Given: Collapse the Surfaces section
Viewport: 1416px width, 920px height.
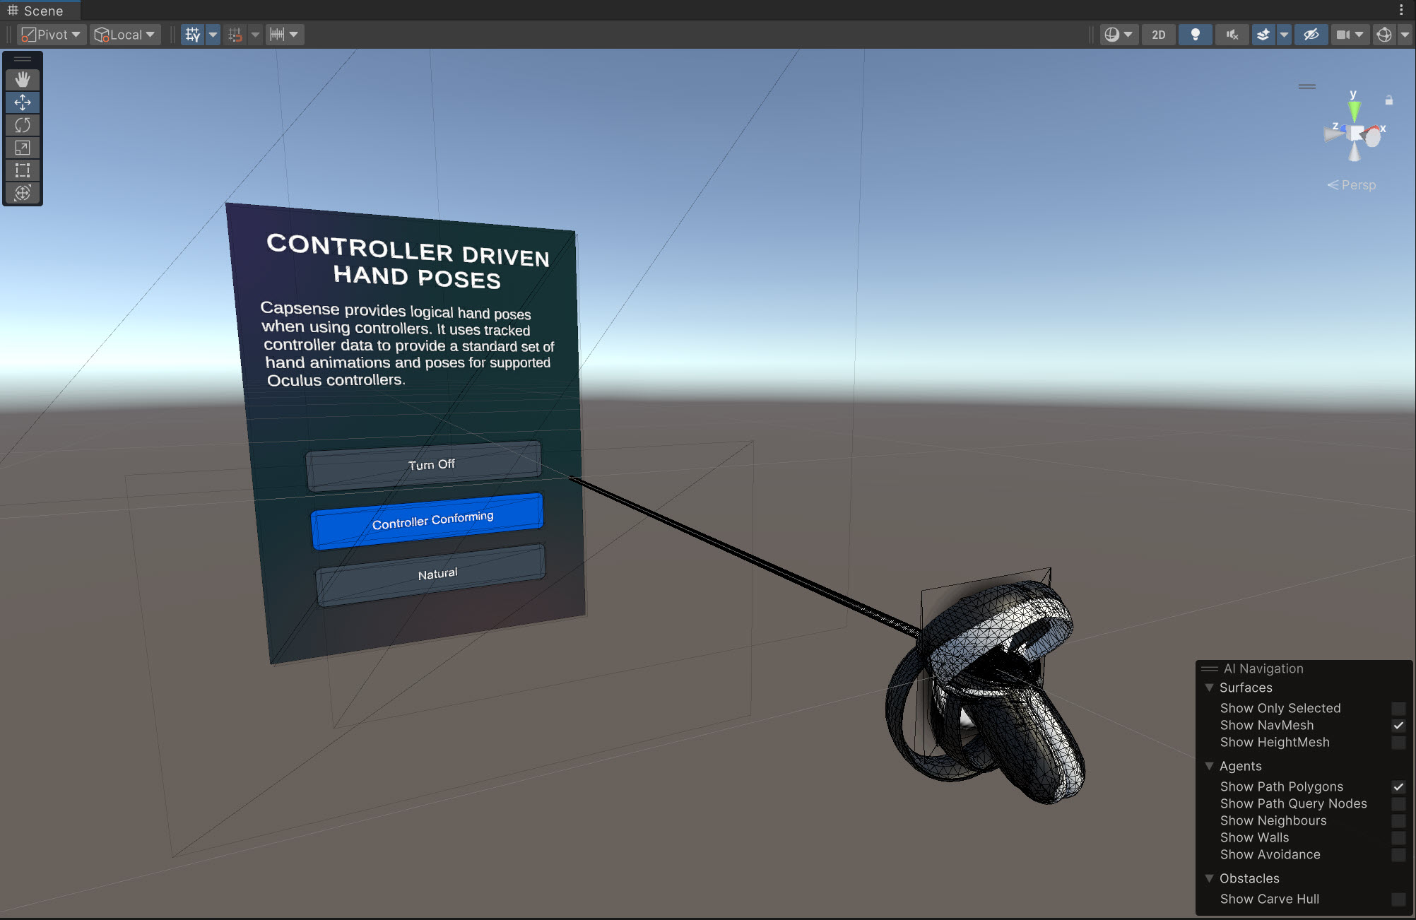Looking at the screenshot, I should tap(1209, 688).
